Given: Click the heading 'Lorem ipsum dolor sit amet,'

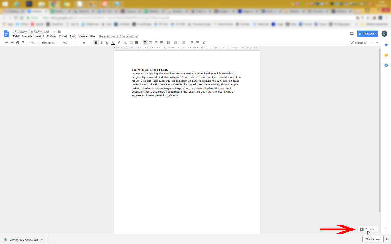Looking at the screenshot, I should [x=150, y=70].
